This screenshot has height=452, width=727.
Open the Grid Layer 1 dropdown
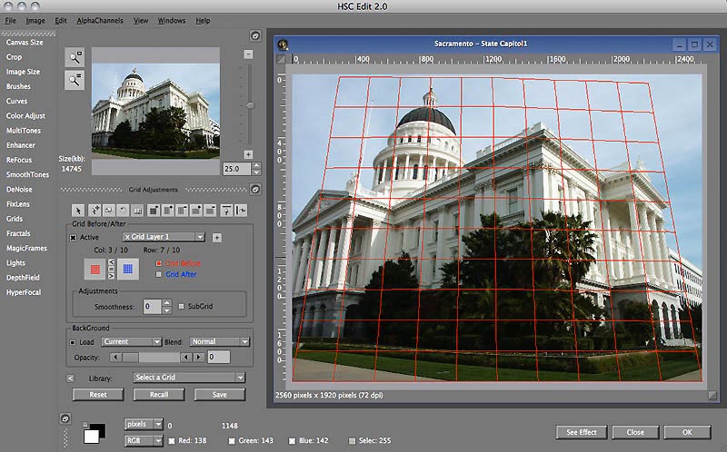pos(164,237)
